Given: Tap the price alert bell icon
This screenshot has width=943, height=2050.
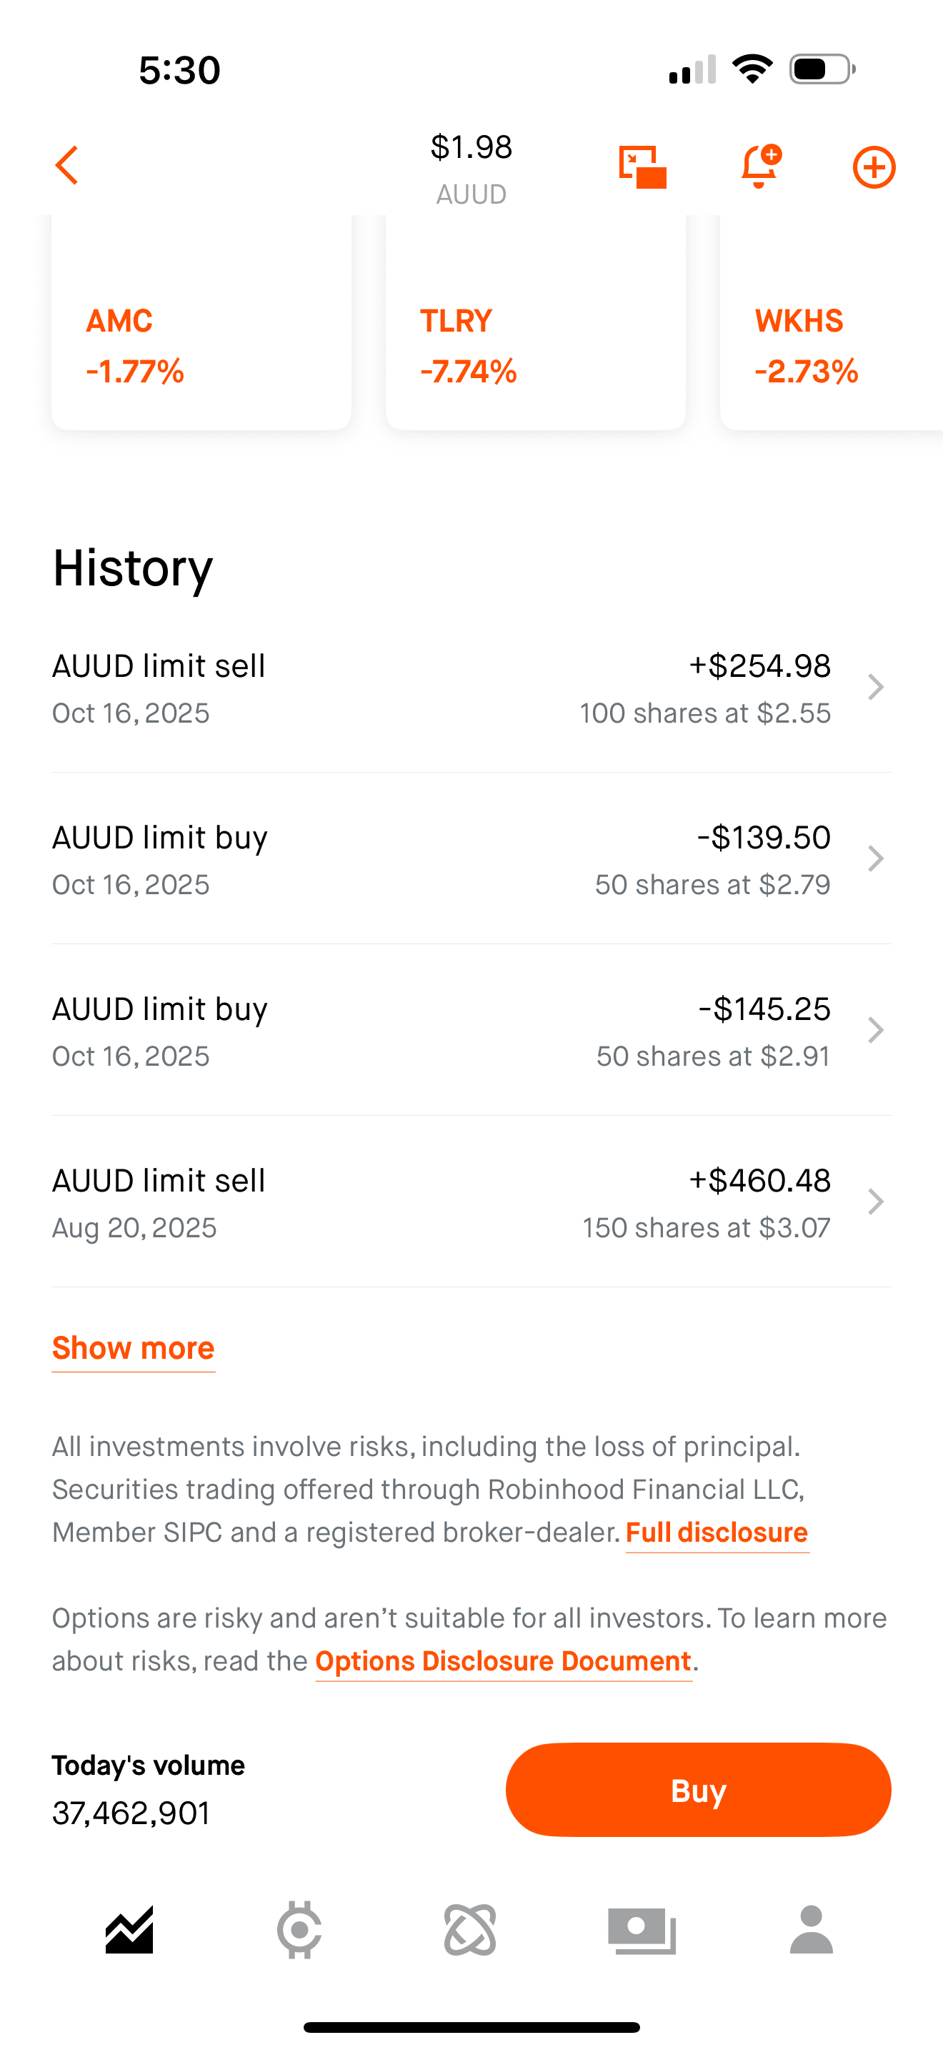Looking at the screenshot, I should (759, 167).
